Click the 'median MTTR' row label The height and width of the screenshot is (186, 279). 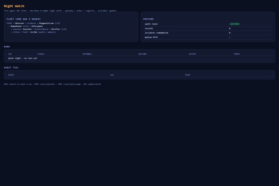[151, 37]
